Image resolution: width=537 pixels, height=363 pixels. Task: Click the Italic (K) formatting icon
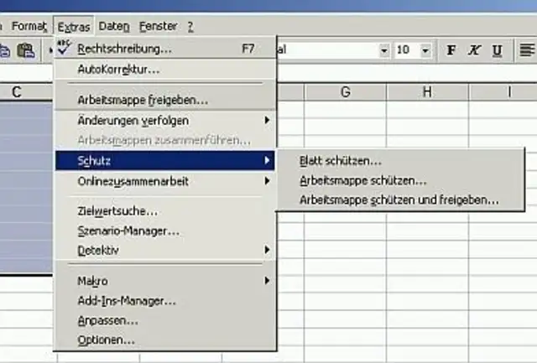(x=474, y=50)
